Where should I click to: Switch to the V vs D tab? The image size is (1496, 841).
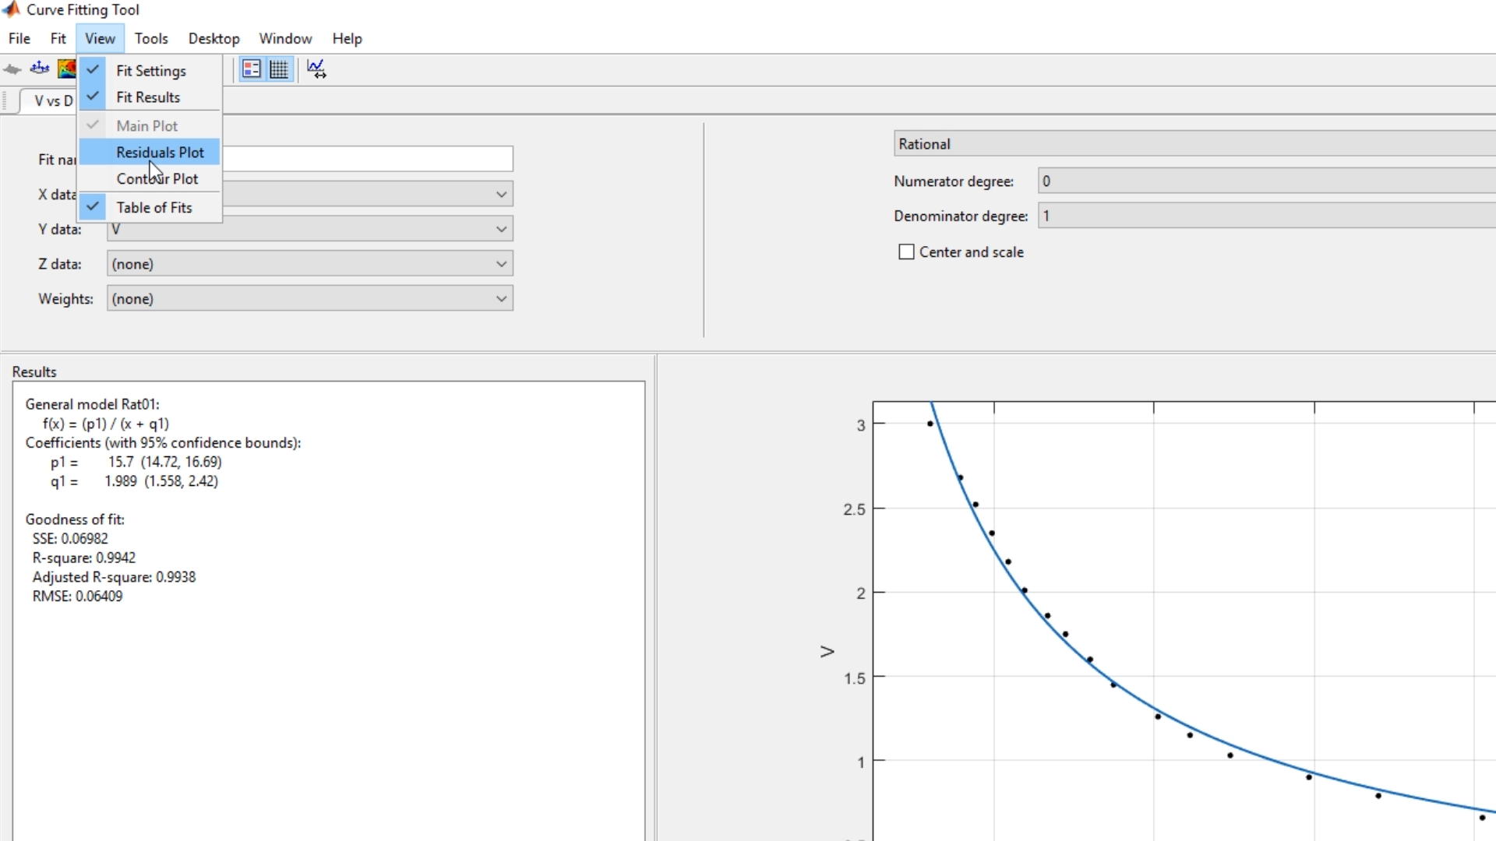click(x=53, y=101)
